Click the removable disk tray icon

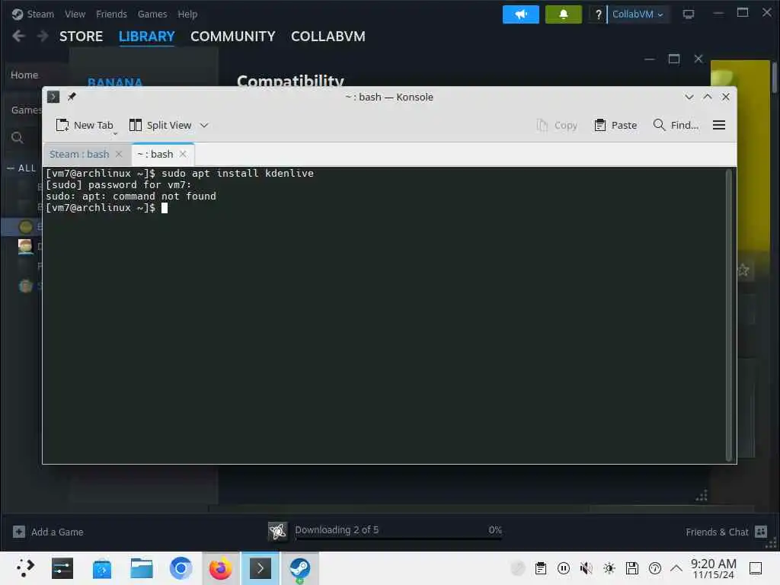(x=632, y=568)
